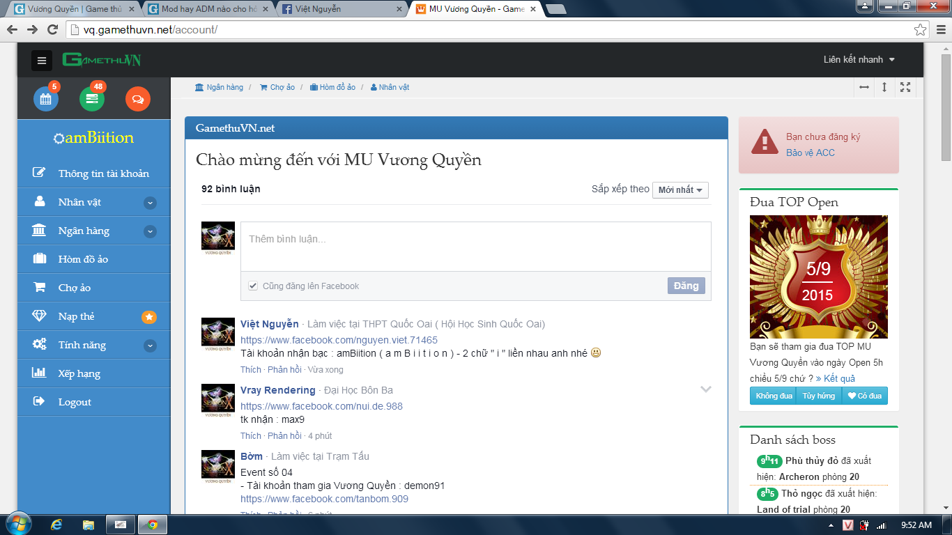
Task: Open the green list icon with badge 48
Action: pyautogui.click(x=91, y=99)
